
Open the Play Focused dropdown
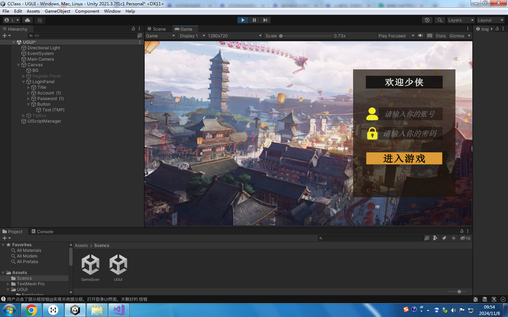pos(396,36)
